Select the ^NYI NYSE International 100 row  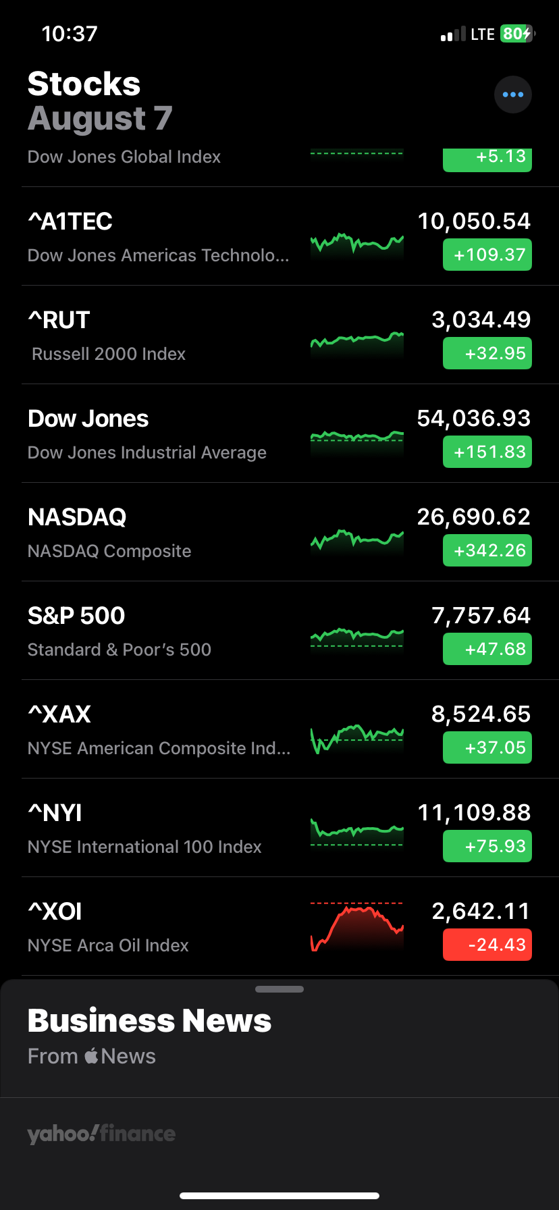[x=279, y=828]
